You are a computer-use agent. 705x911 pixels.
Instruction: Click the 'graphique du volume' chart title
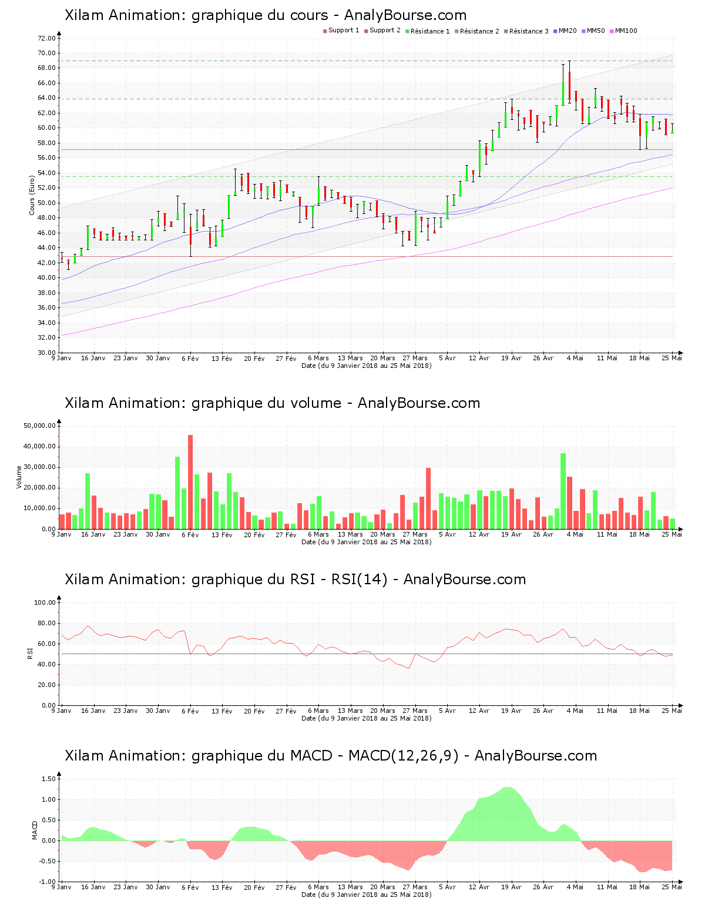coord(272,403)
